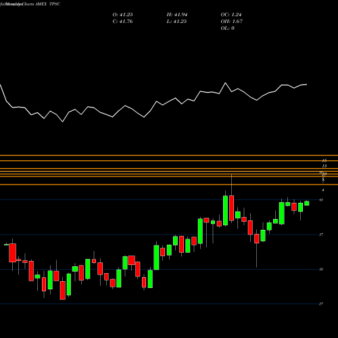Click the 'OH: 1.67' reading
Viewport: 338px width, 338px height.
(x=231, y=22)
